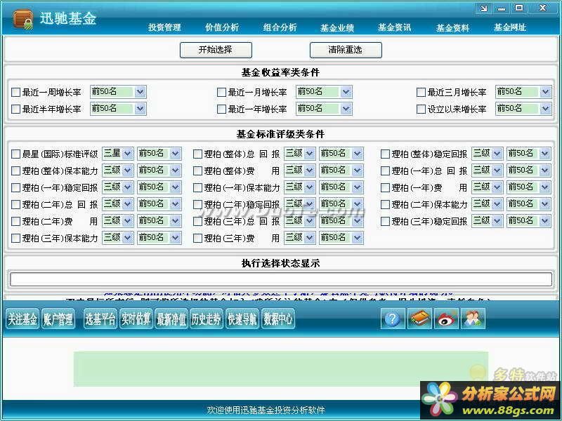Open 快速导航 toolbar button

(242, 319)
